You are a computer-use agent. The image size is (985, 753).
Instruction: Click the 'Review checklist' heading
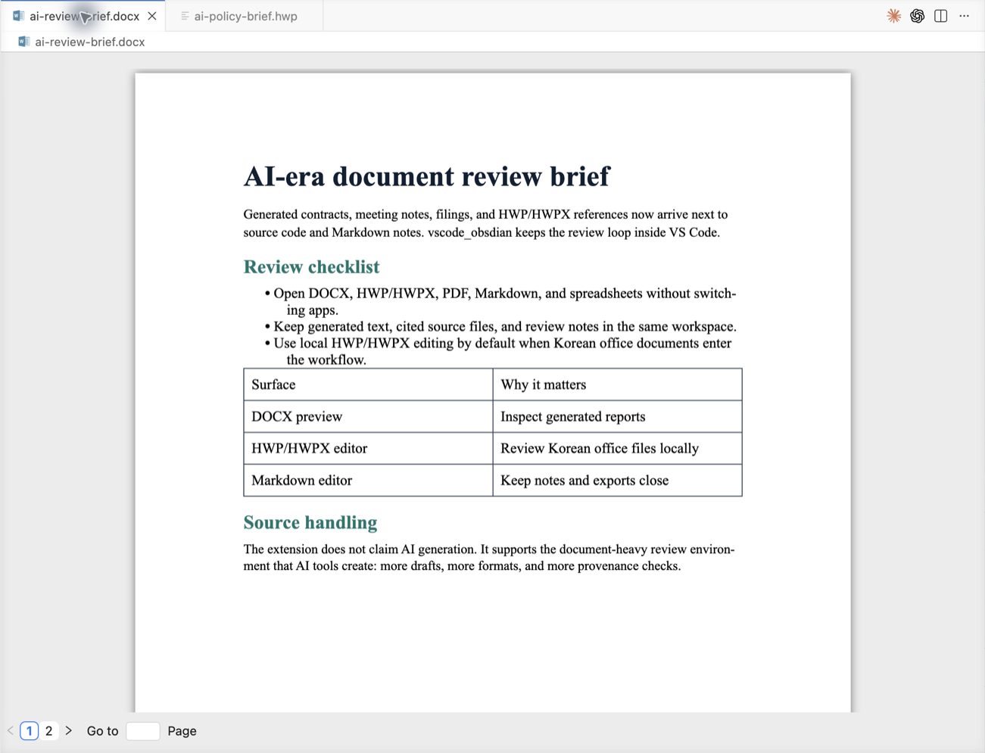311,267
